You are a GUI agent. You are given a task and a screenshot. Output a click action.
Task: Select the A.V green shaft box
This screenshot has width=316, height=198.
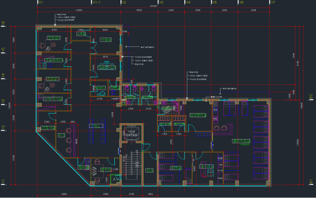point(115,179)
